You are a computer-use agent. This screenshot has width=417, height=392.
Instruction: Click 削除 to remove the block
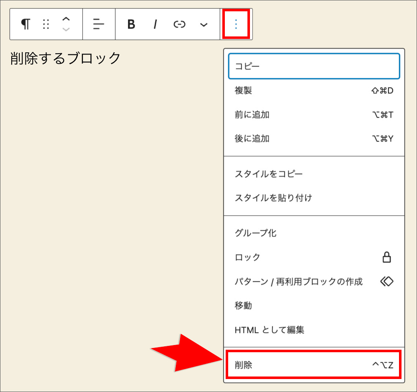[x=314, y=365]
